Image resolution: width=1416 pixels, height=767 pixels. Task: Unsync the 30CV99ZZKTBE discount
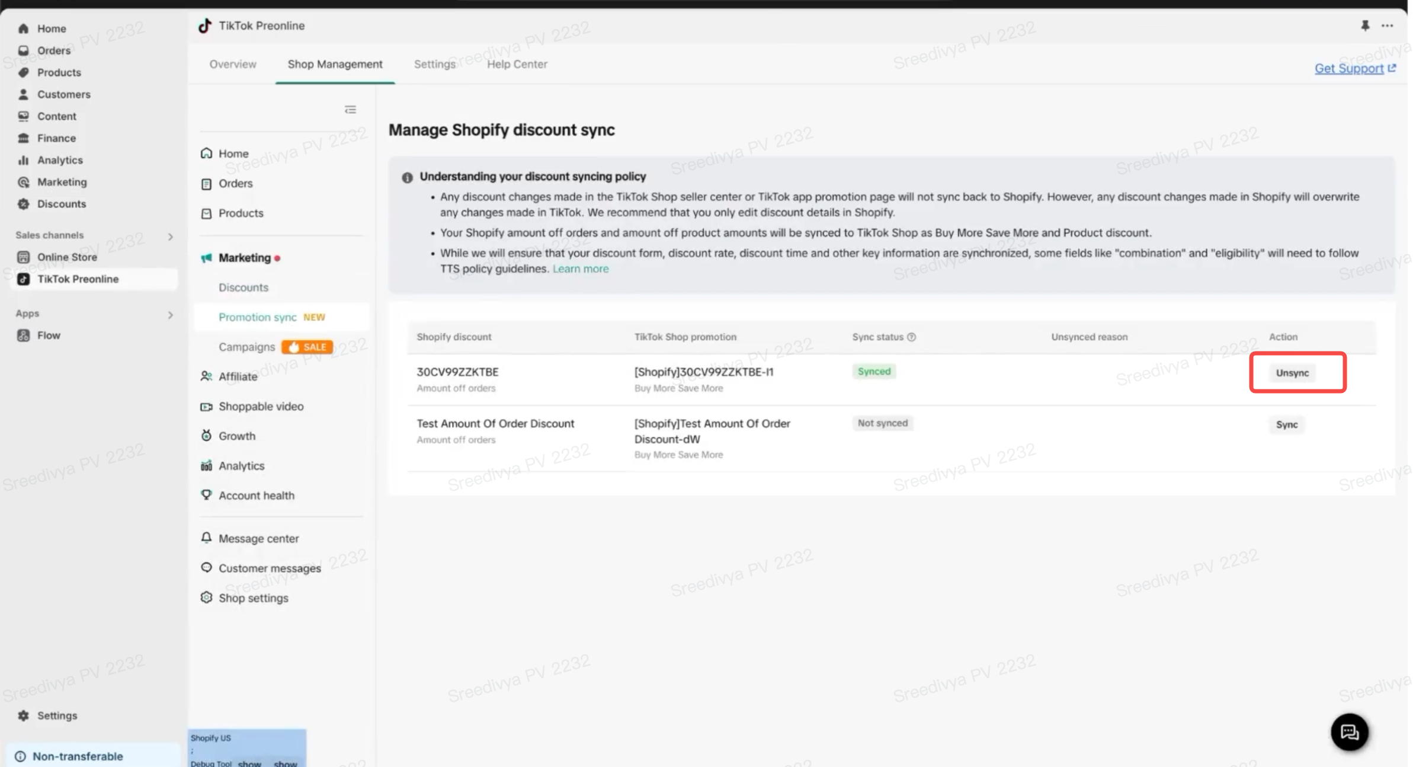click(x=1292, y=373)
